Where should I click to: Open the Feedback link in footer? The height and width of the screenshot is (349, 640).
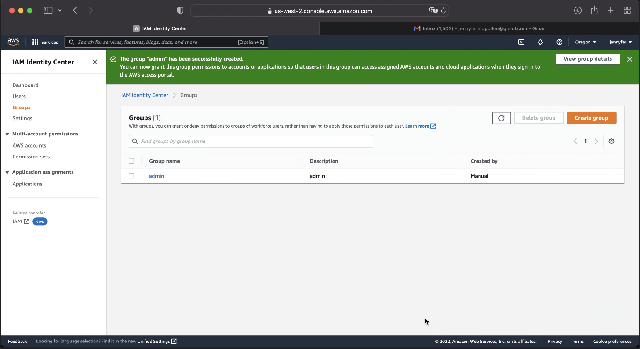click(x=17, y=342)
